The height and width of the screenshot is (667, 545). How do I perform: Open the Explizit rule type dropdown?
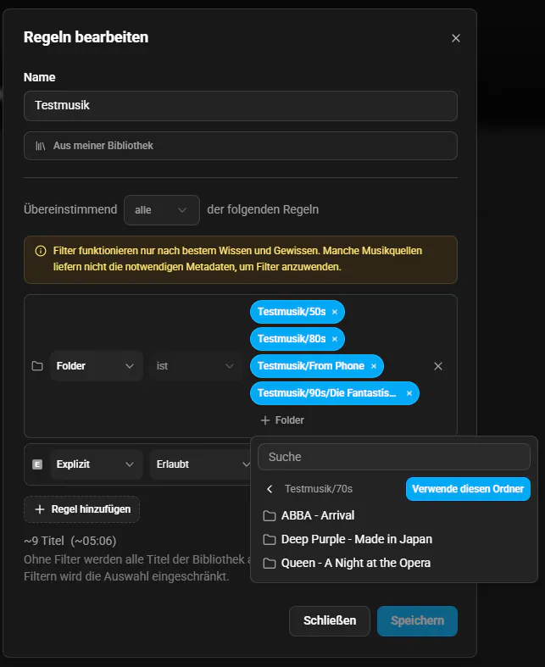click(96, 464)
